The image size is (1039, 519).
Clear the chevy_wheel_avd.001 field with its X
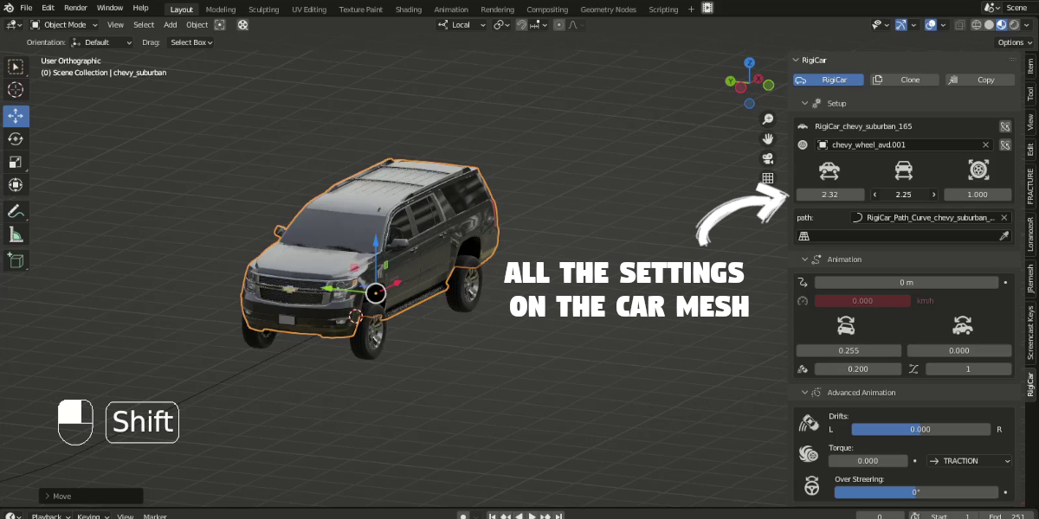(985, 144)
